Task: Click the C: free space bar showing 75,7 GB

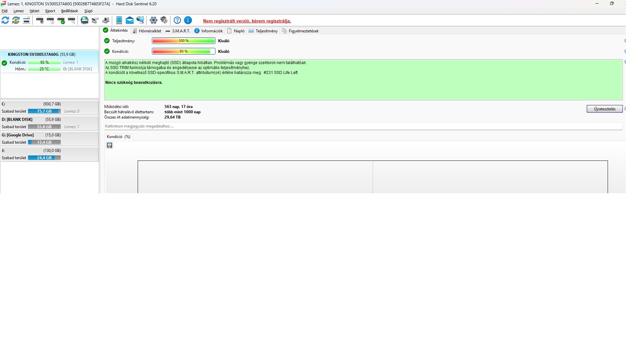Action: pos(44,111)
